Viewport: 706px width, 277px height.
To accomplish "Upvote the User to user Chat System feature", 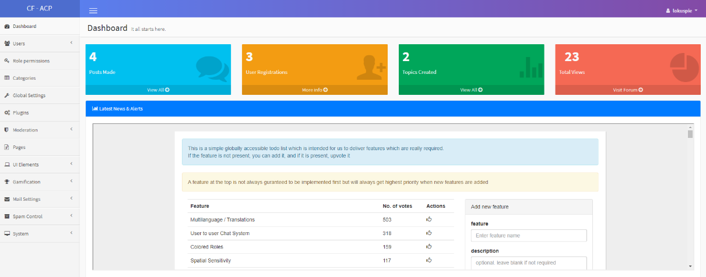I will click(x=429, y=233).
